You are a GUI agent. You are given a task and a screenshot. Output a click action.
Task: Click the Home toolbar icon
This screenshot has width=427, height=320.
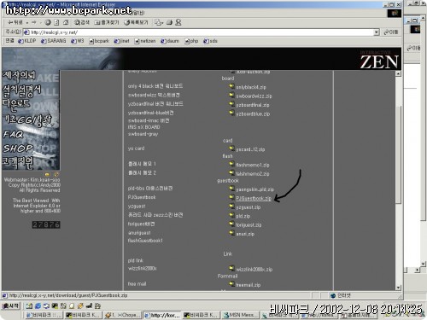[66, 22]
